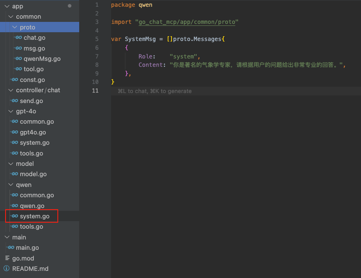Click the Go icon beside qwenMsg.go

click(18, 59)
